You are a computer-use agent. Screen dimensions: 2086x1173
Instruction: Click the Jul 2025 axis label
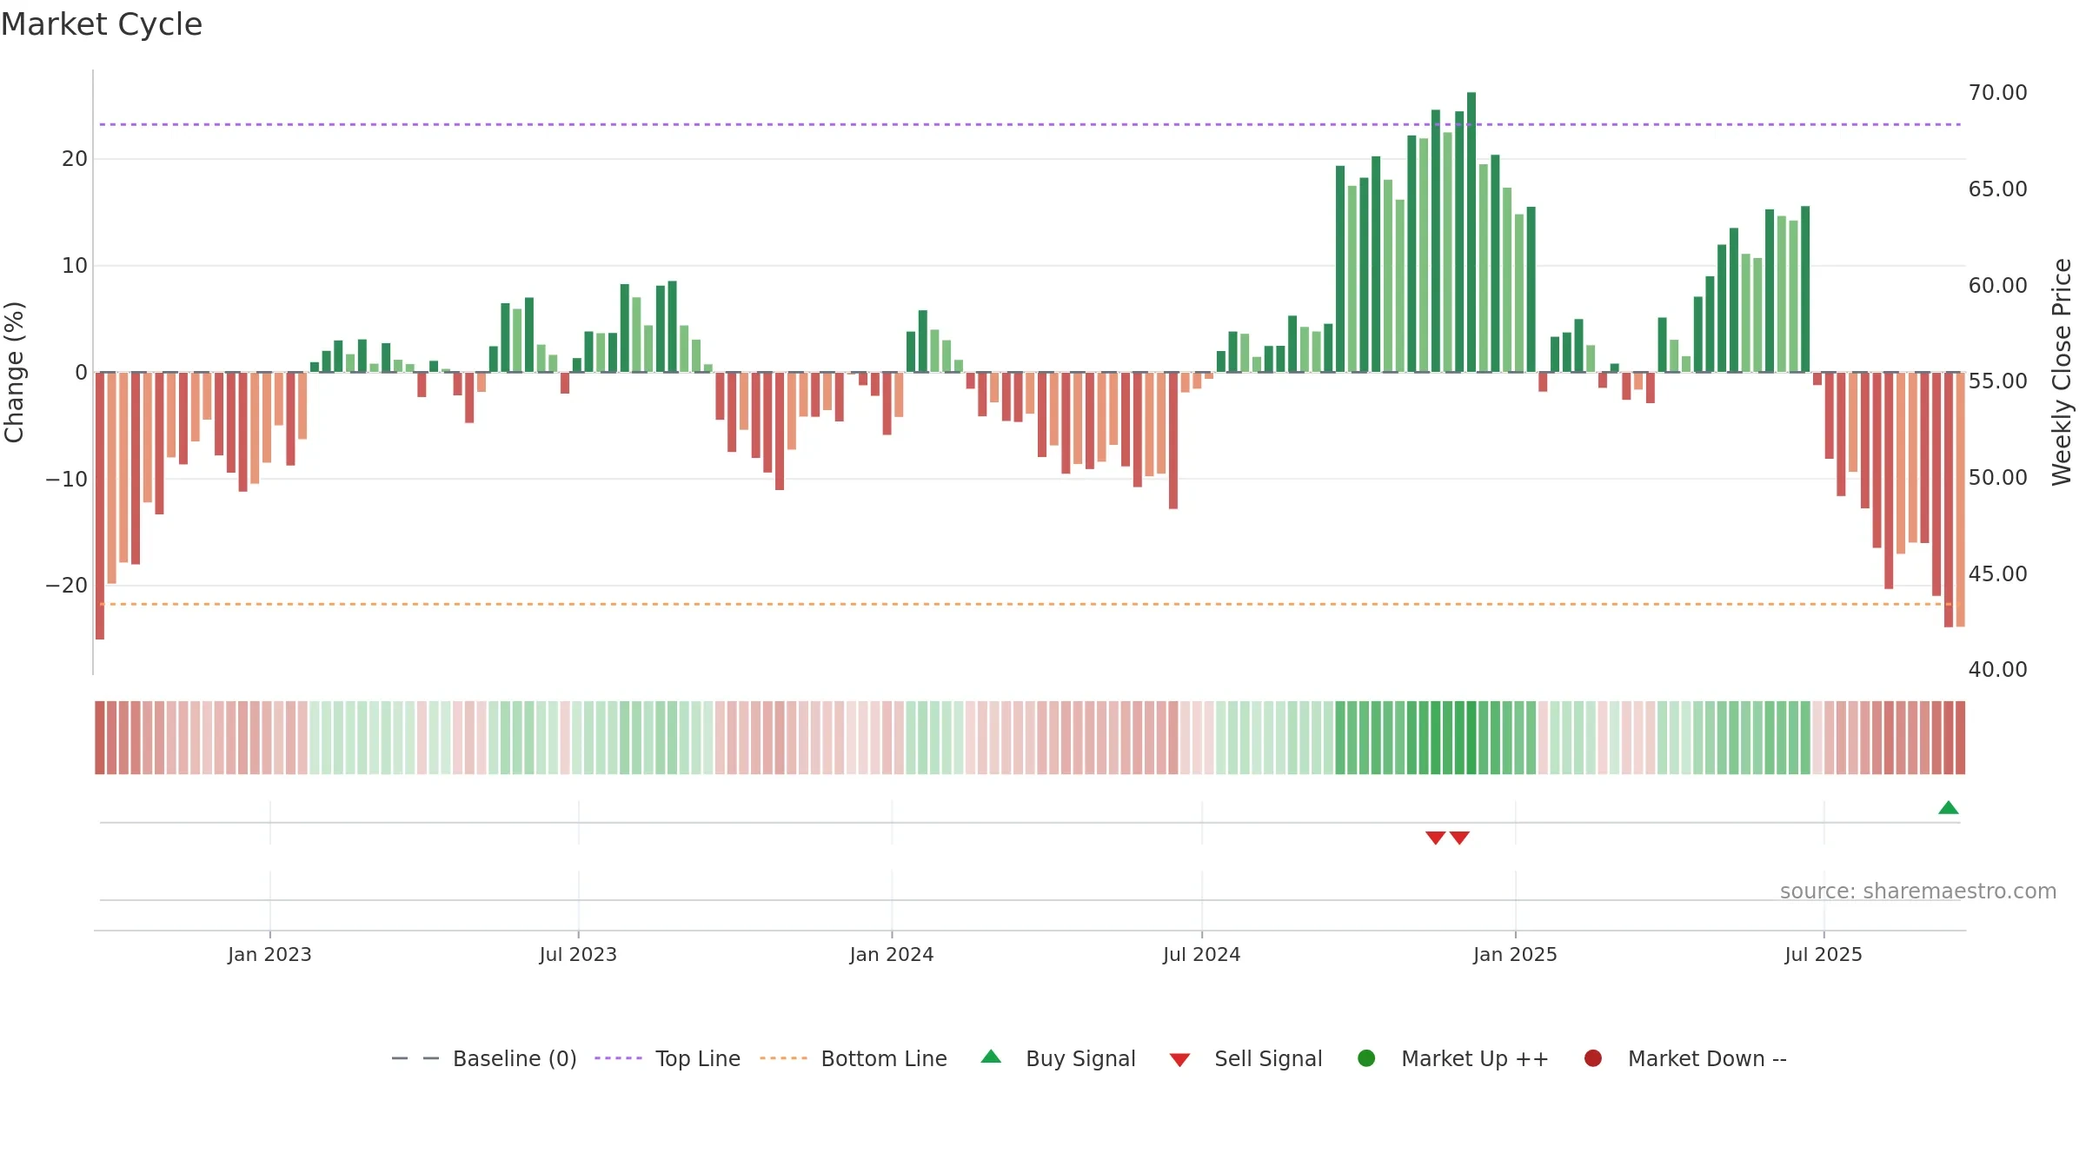(x=1824, y=954)
